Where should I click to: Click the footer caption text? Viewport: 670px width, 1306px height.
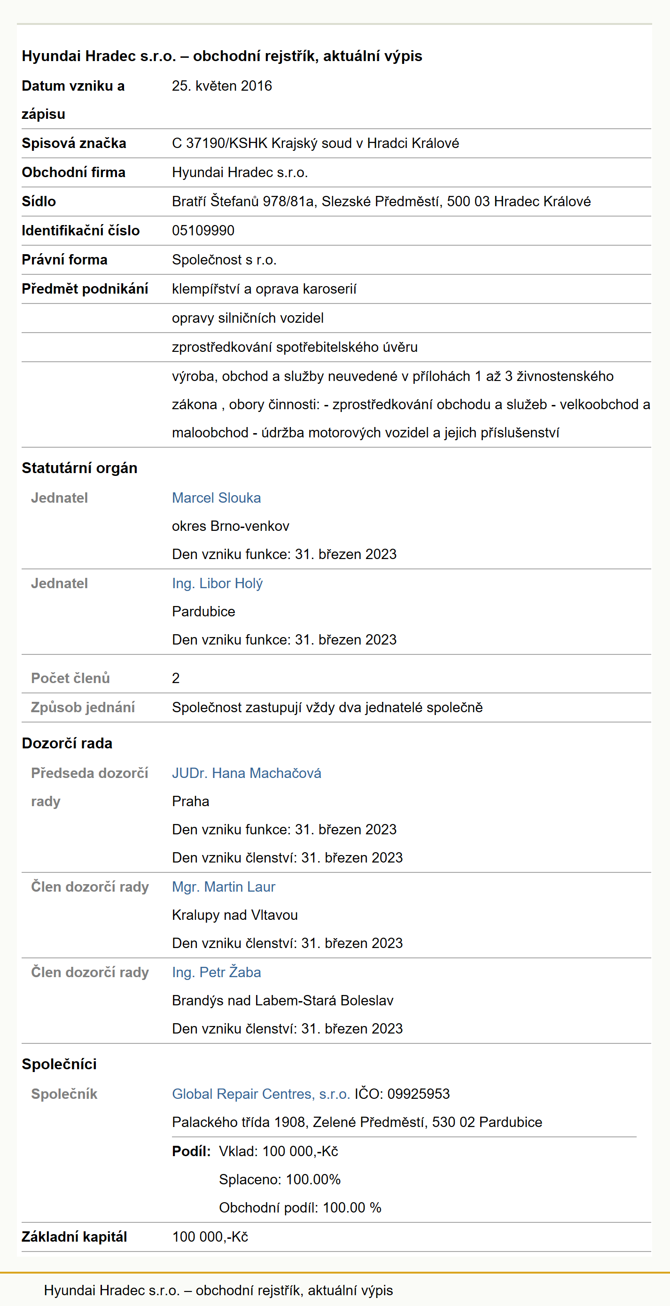218,1290
